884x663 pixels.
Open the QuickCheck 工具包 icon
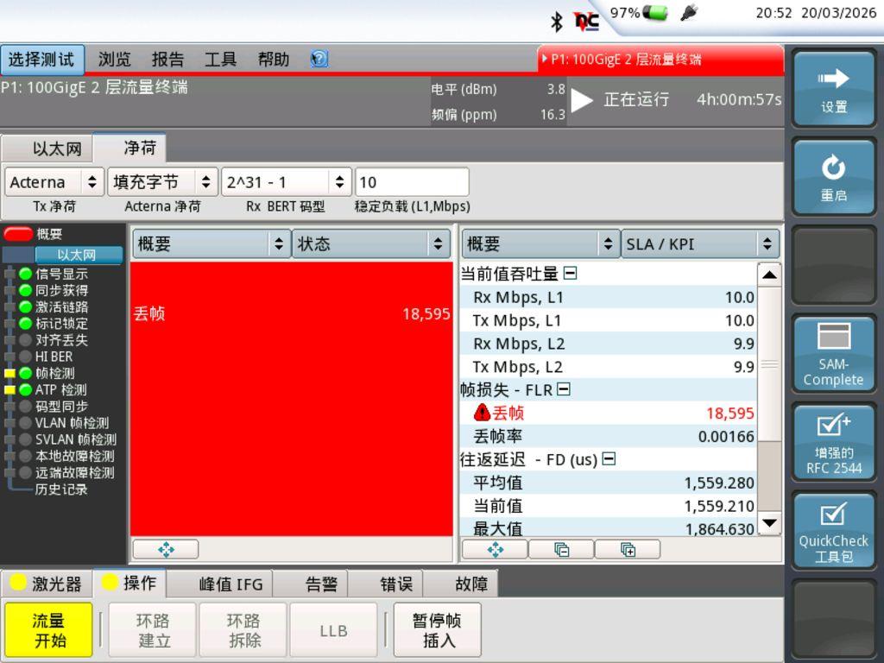833,532
